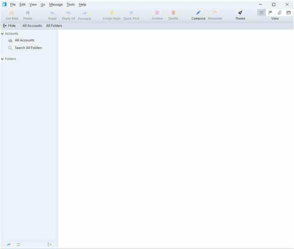Click the Delete trash icon

173,13
